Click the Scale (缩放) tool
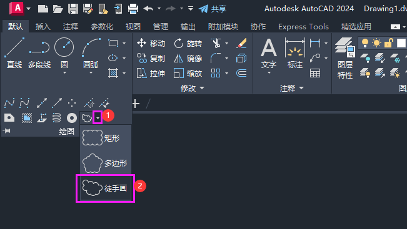The image size is (407, 229). coord(188,73)
